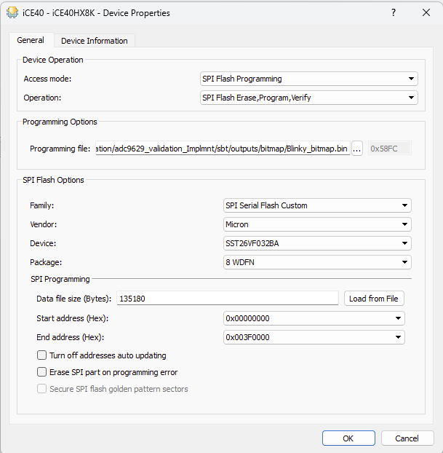The height and width of the screenshot is (453, 443).
Task: Check Erase SPI part on programming error
Action: point(42,372)
